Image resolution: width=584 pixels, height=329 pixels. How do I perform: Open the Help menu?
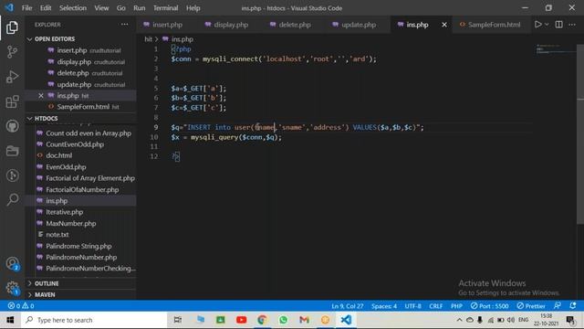(193, 8)
